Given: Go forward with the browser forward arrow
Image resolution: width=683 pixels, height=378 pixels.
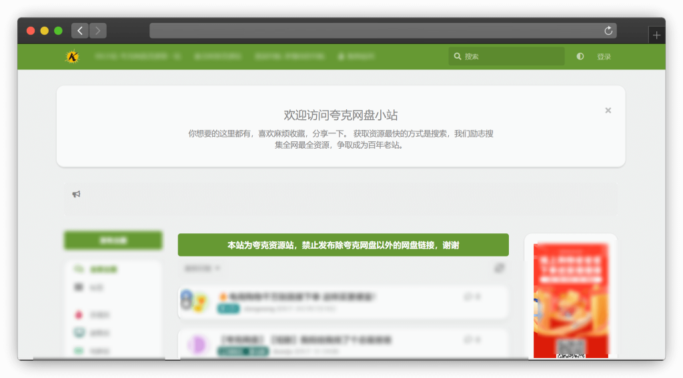Looking at the screenshot, I should 98,31.
